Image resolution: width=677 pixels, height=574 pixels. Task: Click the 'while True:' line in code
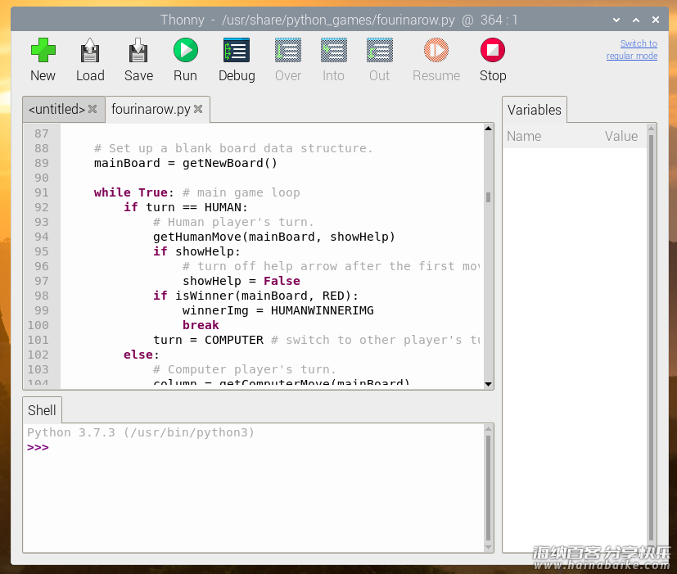pyautogui.click(x=134, y=192)
